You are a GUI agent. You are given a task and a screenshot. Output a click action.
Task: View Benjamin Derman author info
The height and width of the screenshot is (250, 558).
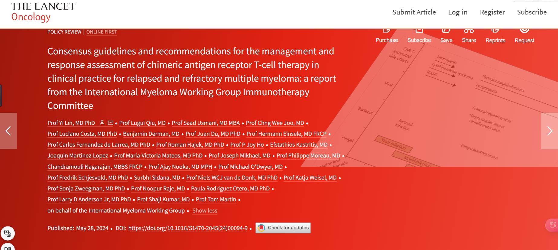tap(151, 134)
